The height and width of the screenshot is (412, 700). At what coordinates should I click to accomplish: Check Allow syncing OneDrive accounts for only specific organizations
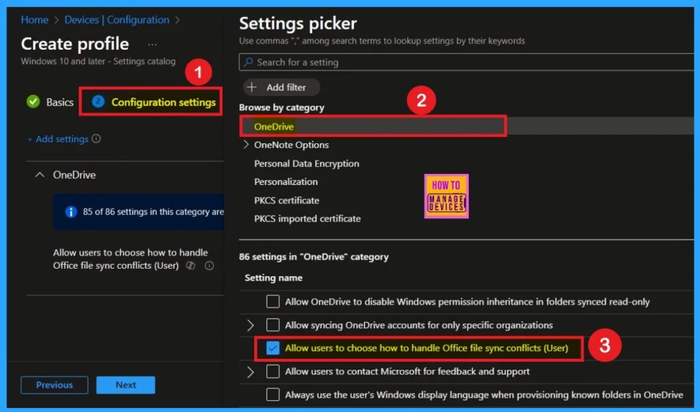click(x=273, y=325)
